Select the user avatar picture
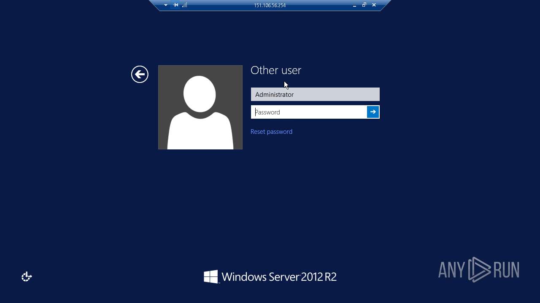Viewport: 540px width, 303px height. pyautogui.click(x=200, y=107)
